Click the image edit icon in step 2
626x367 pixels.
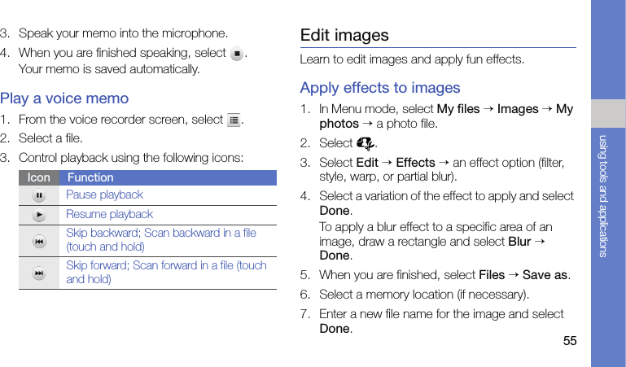[366, 144]
